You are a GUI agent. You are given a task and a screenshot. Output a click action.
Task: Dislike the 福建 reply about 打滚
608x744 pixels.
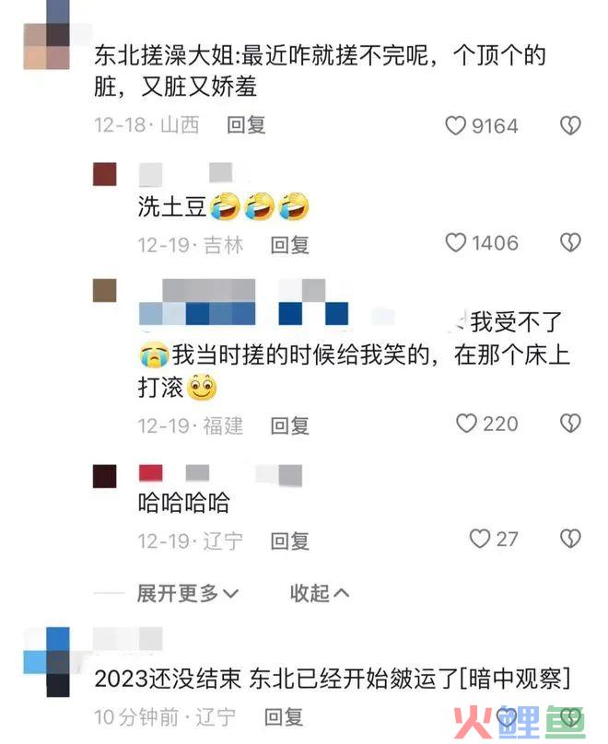tap(570, 424)
